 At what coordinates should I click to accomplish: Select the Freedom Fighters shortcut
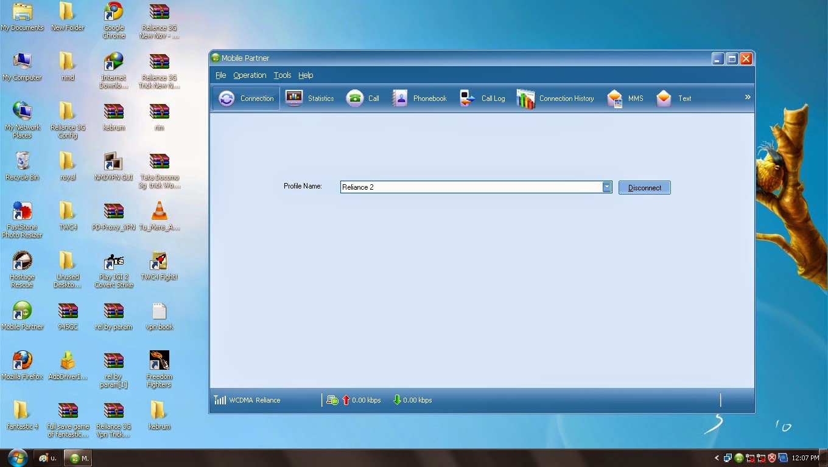coord(159,370)
